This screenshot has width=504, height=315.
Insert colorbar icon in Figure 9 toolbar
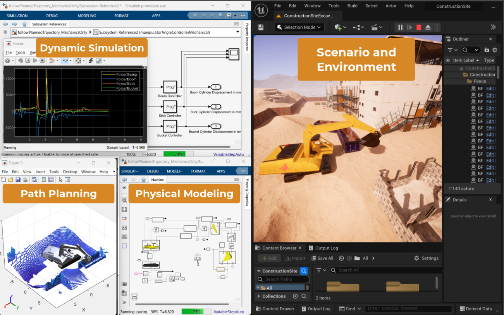[x=44, y=180]
